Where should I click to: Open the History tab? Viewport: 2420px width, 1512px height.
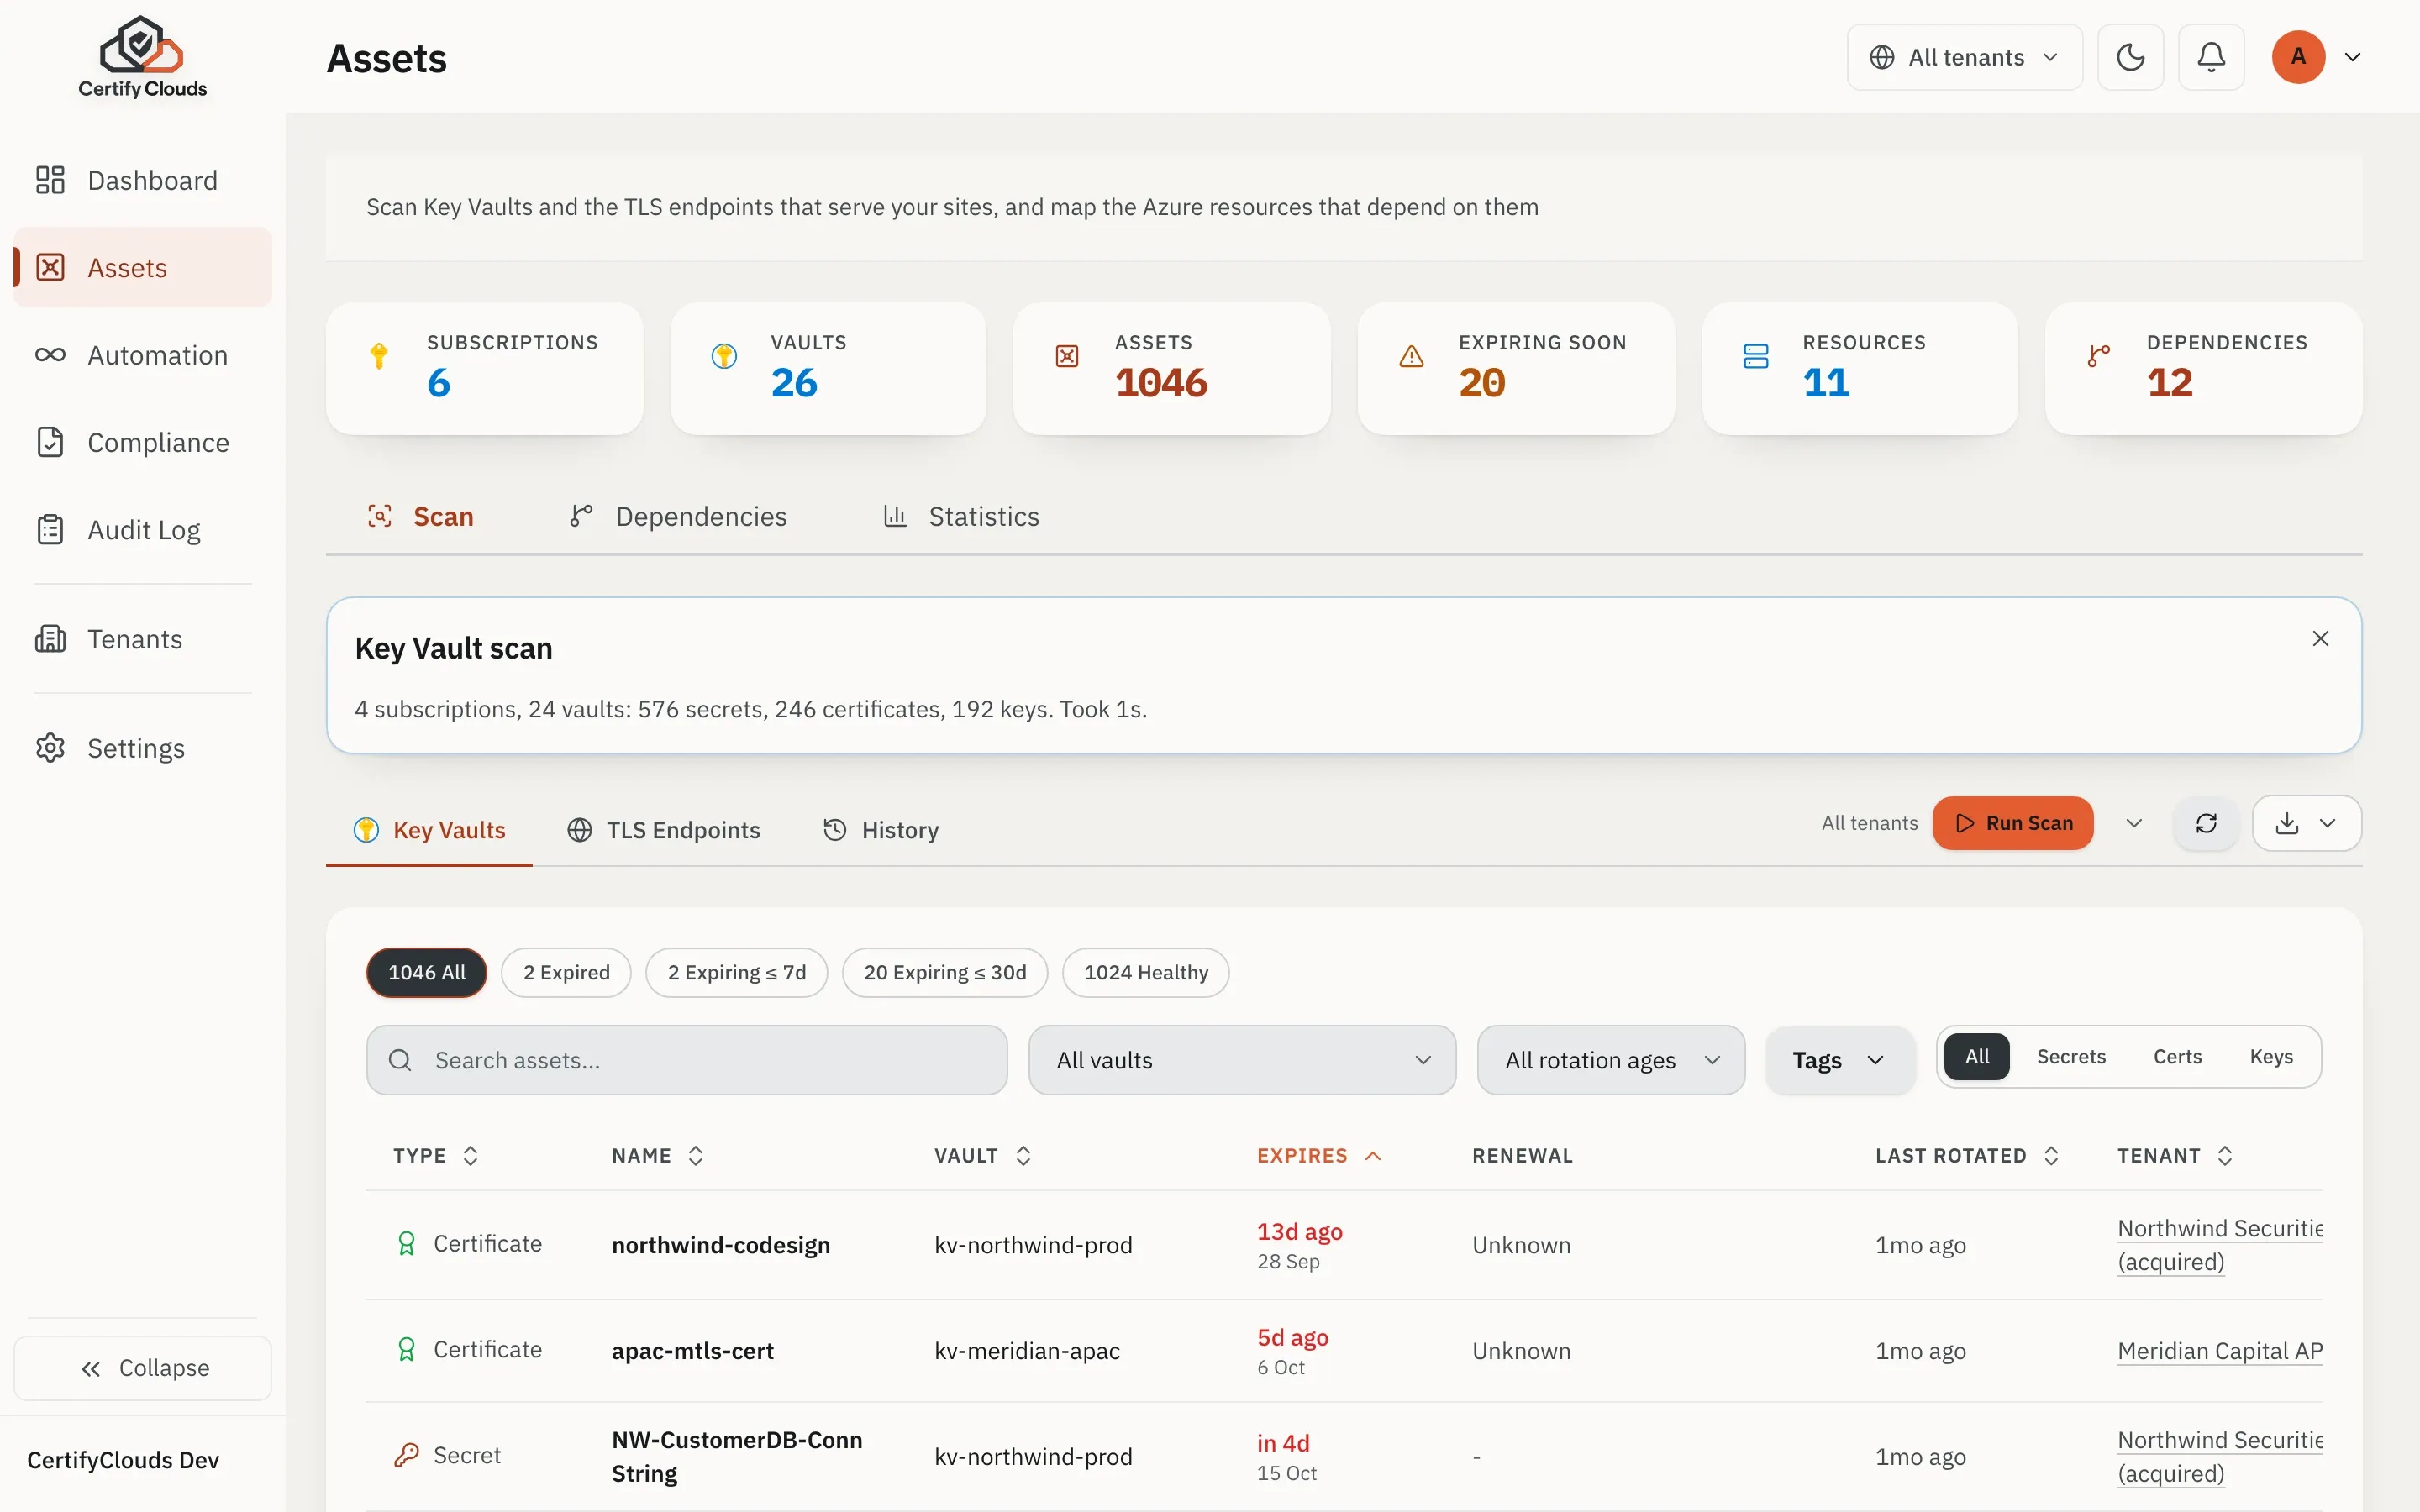pos(881,830)
